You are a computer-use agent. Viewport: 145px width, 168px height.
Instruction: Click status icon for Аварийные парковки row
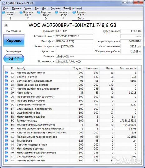click(x=6, y=133)
